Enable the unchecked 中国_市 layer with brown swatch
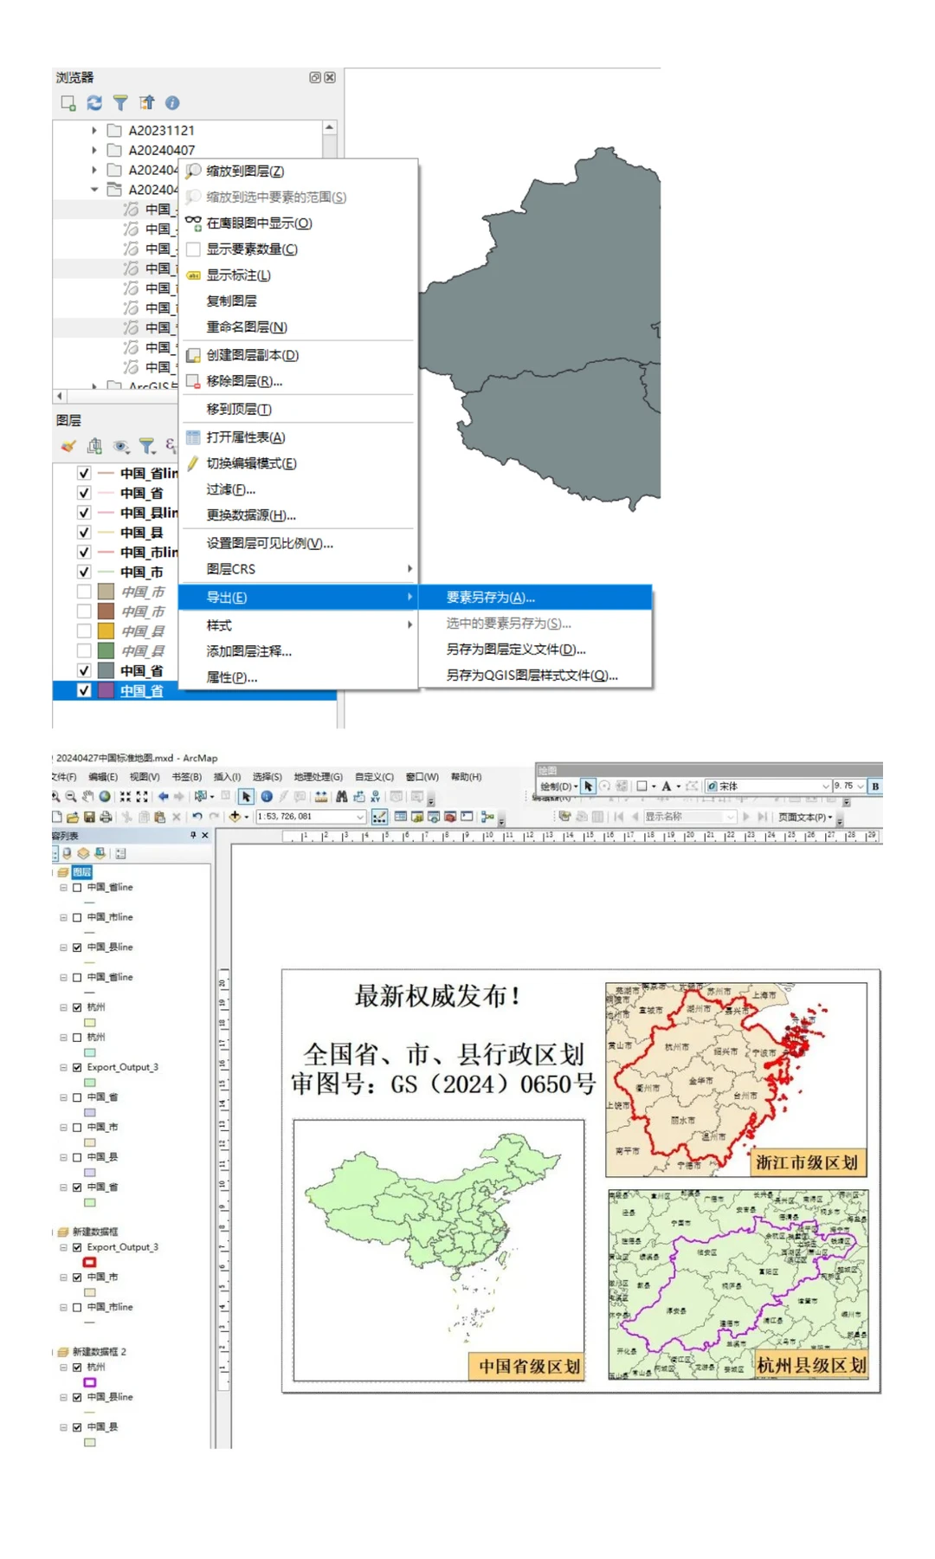This screenshot has height=1559, width=935. [84, 611]
